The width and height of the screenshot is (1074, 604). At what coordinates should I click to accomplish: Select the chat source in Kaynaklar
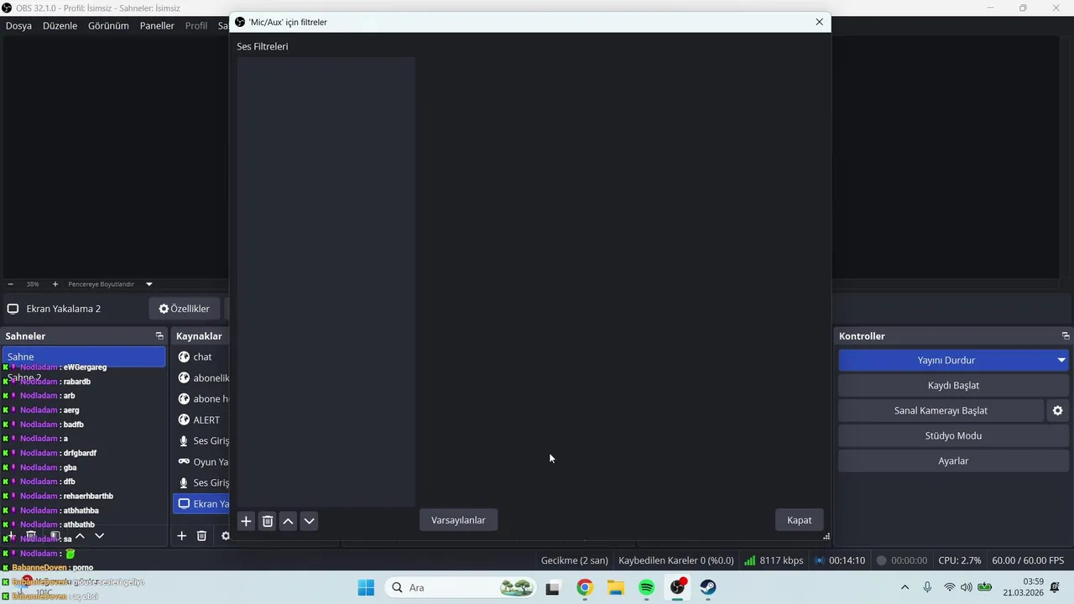(201, 357)
